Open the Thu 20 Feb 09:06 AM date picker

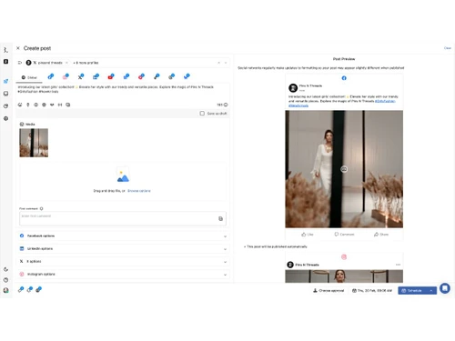point(372,290)
